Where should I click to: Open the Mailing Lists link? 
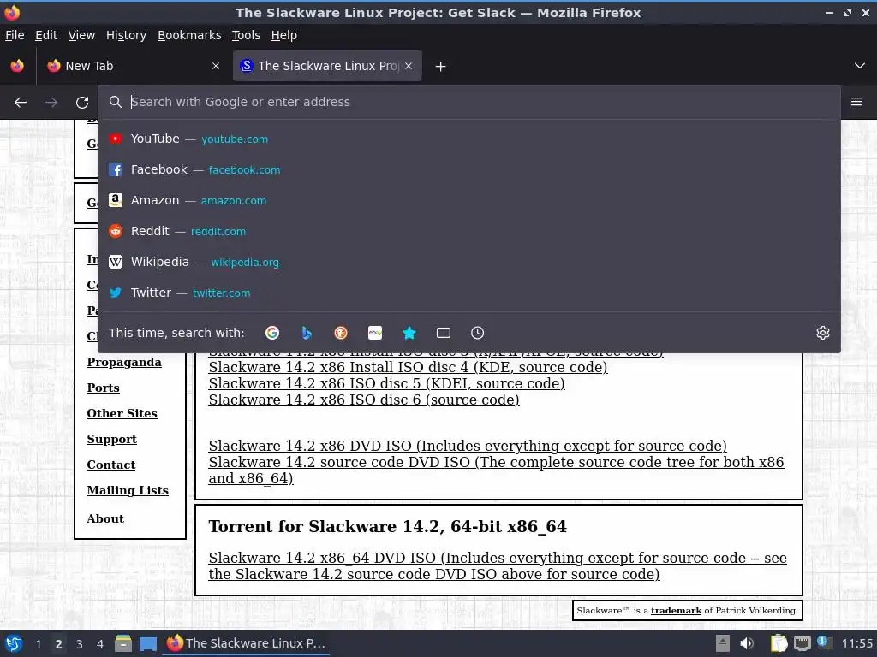128,490
